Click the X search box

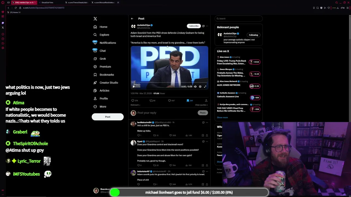[239, 19]
